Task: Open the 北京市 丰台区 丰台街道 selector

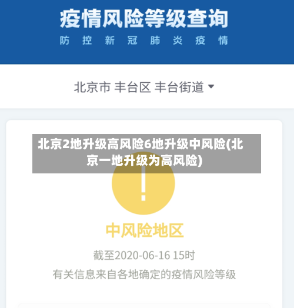Action: [144, 87]
